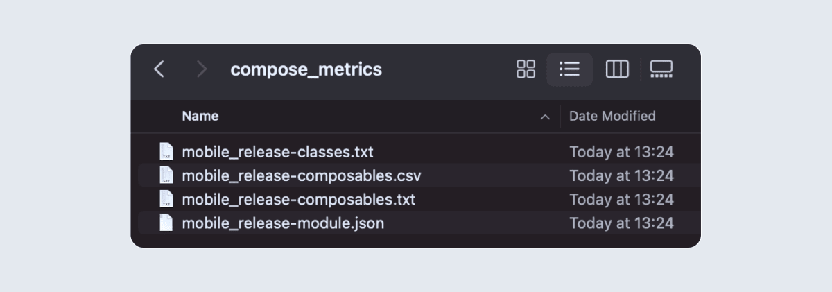The width and height of the screenshot is (832, 292).
Task: Switch to icon grid view
Action: tap(526, 69)
